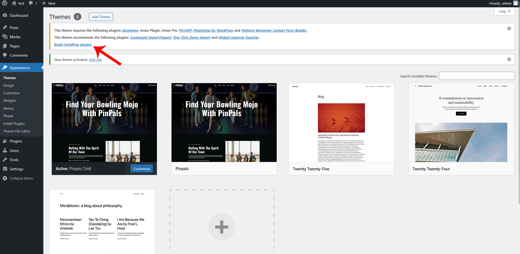Click Begin installing plugins link
Screen dimensions: 520x254
coord(73,44)
